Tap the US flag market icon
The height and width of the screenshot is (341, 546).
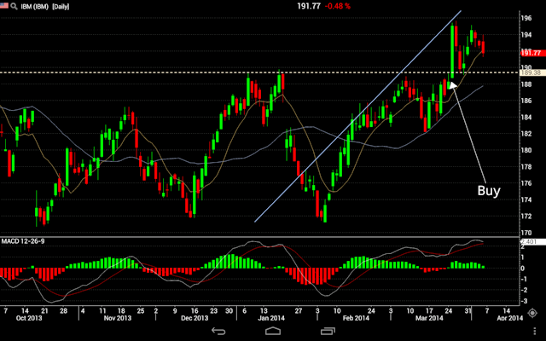point(3,6)
